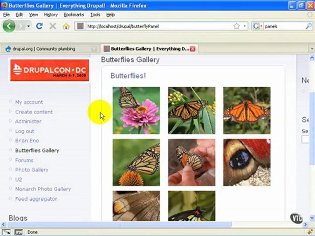315x236 pixels.
Task: Open the View menu
Action: (x=33, y=15)
